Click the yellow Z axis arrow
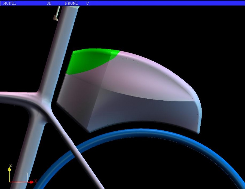The width and height of the screenshot is (245, 189). click(x=10, y=169)
